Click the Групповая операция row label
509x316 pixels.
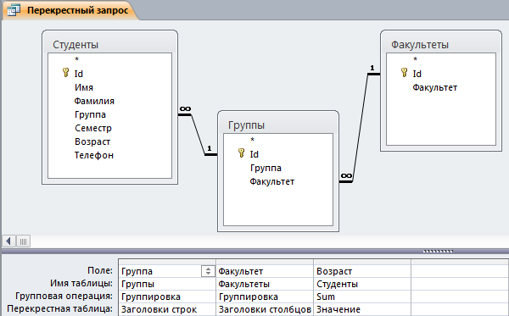click(64, 296)
